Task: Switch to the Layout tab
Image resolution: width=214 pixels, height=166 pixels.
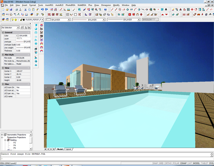Action: tap(68, 149)
